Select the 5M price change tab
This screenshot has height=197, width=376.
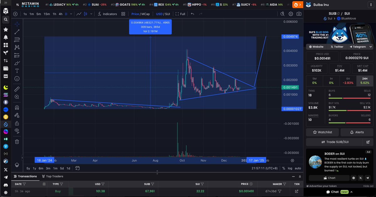click(x=314, y=81)
